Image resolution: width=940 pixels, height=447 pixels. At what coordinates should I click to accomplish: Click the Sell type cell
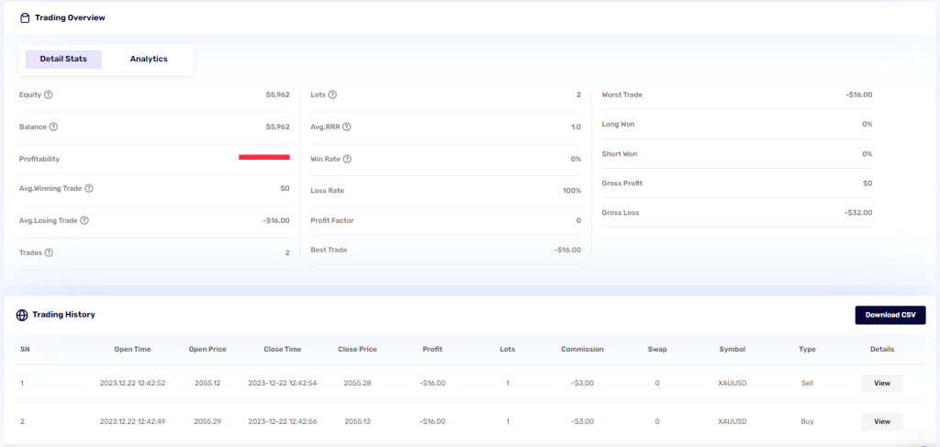click(x=807, y=384)
